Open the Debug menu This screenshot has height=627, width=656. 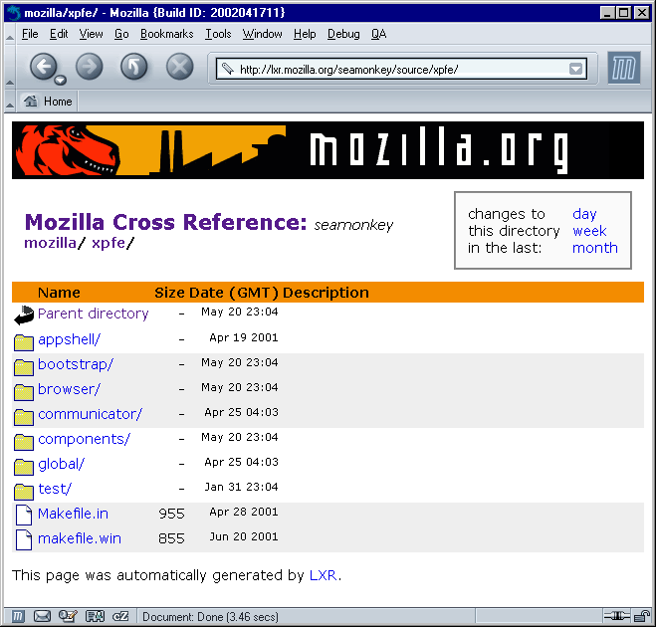pos(343,34)
